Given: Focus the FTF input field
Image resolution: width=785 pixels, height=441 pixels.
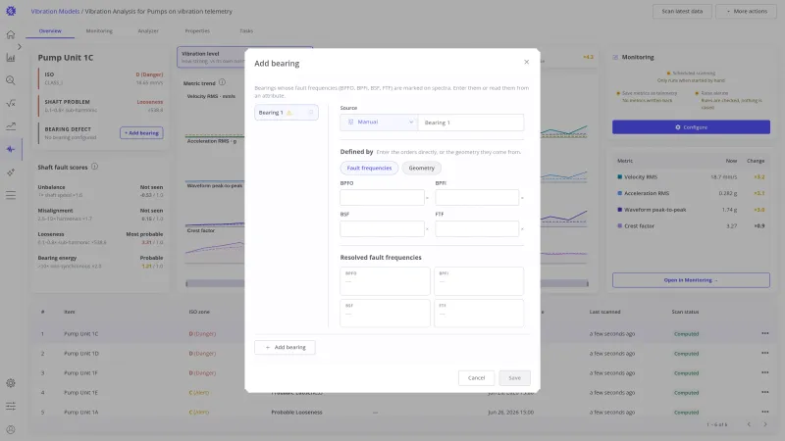Looking at the screenshot, I should (477, 229).
